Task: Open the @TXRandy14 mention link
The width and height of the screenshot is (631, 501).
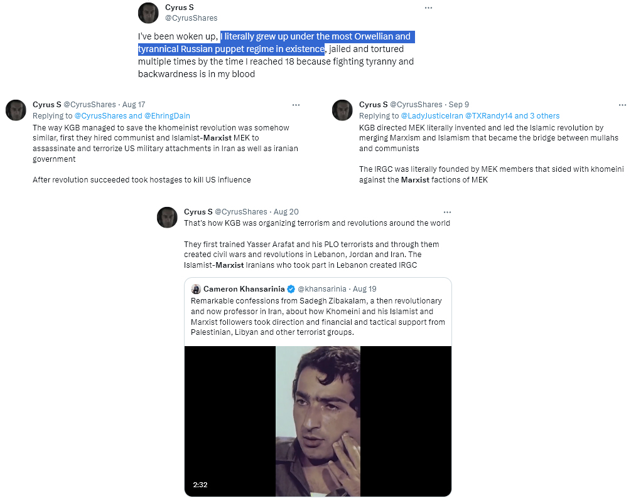Action: coord(489,116)
